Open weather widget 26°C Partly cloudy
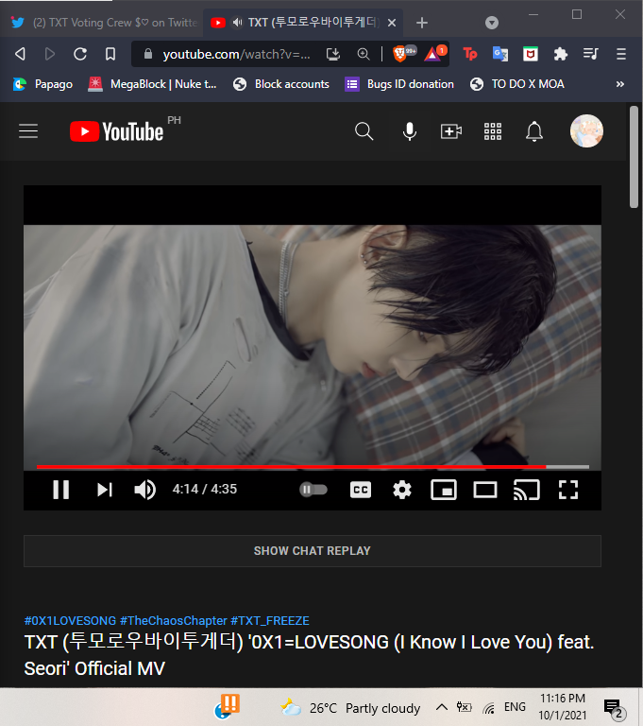 click(x=350, y=708)
